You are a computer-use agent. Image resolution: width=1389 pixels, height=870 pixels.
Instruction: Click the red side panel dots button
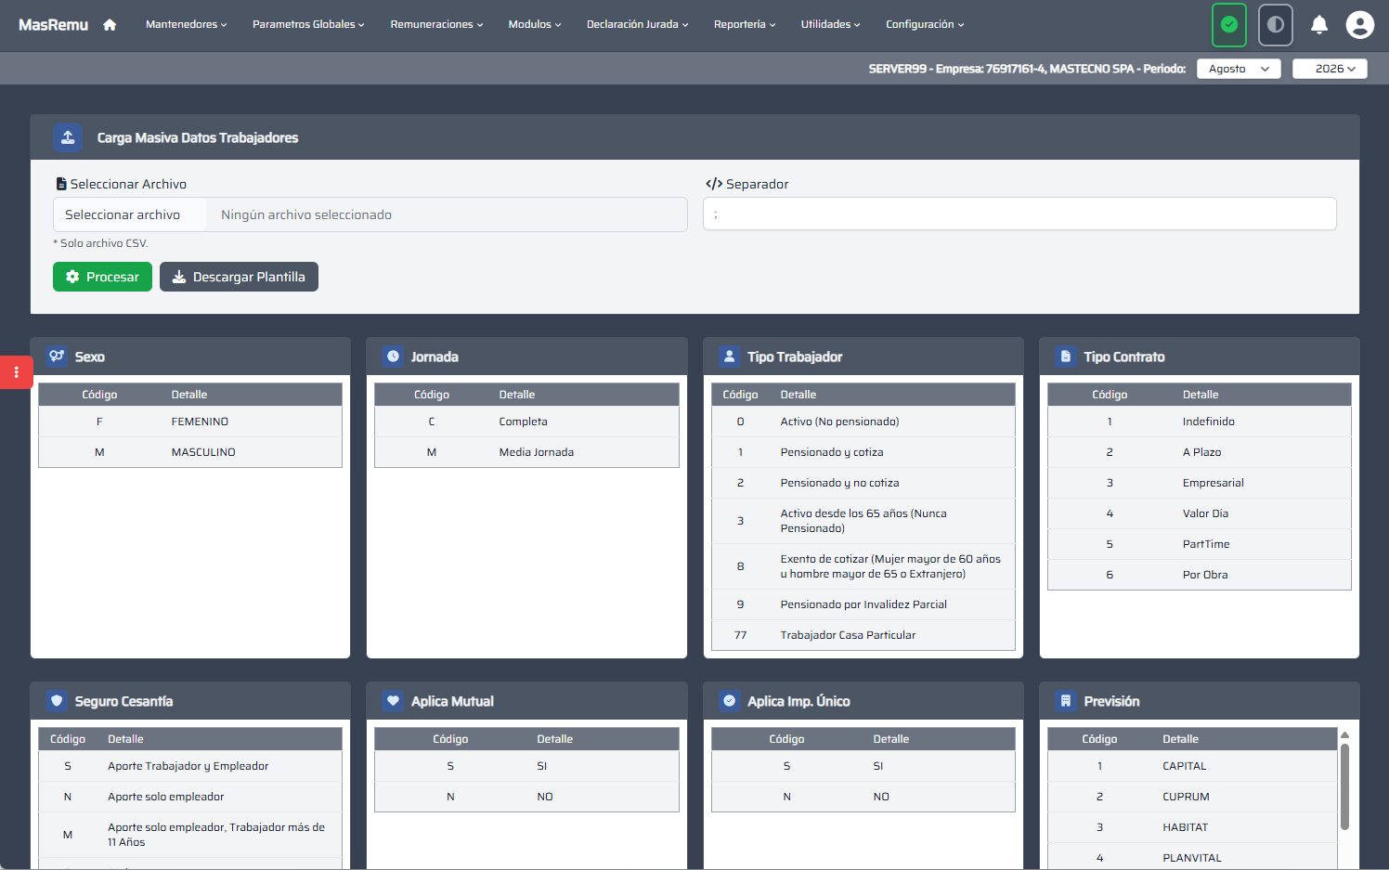[x=16, y=372]
